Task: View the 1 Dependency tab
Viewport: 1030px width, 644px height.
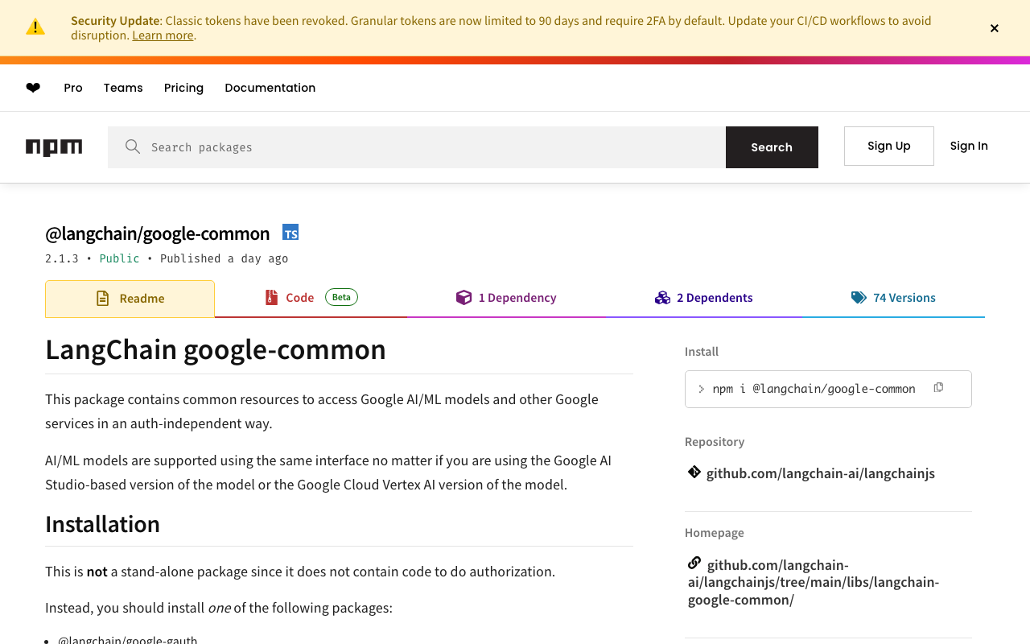Action: [x=507, y=298]
